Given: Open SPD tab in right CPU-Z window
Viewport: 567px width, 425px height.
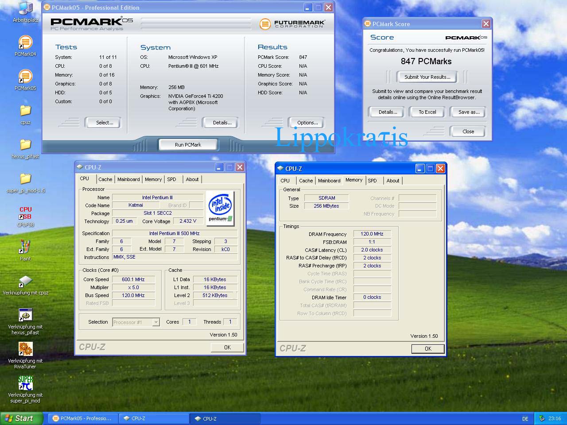Looking at the screenshot, I should (x=373, y=181).
